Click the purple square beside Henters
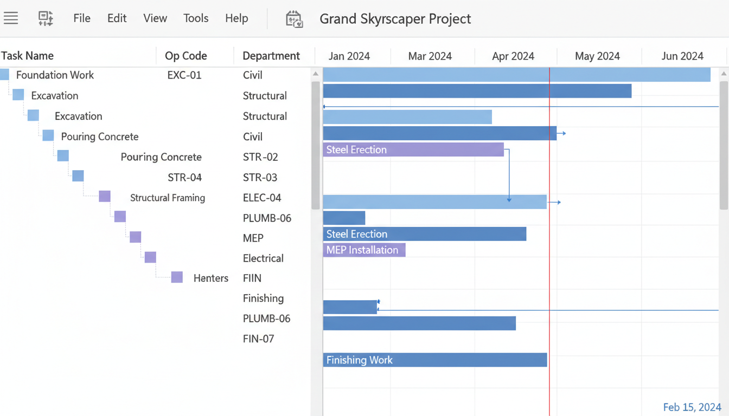This screenshot has height=416, width=729. (177, 278)
